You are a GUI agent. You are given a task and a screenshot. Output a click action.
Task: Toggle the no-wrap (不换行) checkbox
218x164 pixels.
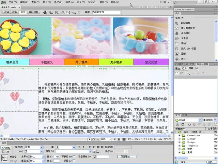pos(74,156)
